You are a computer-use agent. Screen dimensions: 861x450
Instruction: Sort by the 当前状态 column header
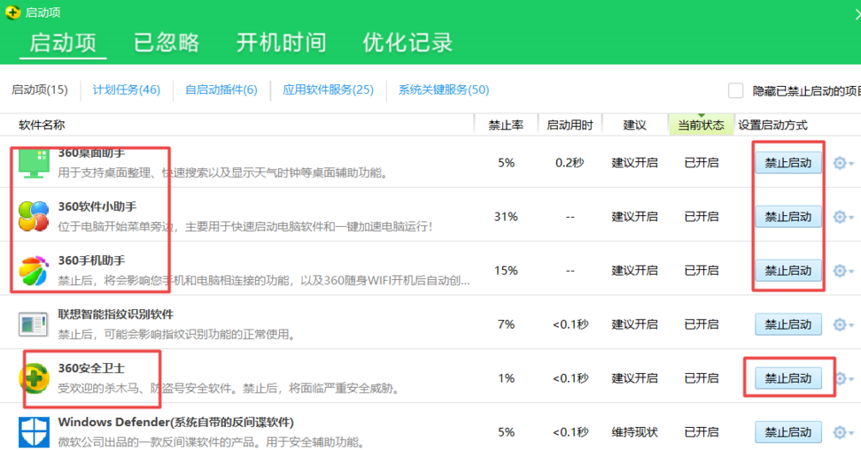pos(702,125)
